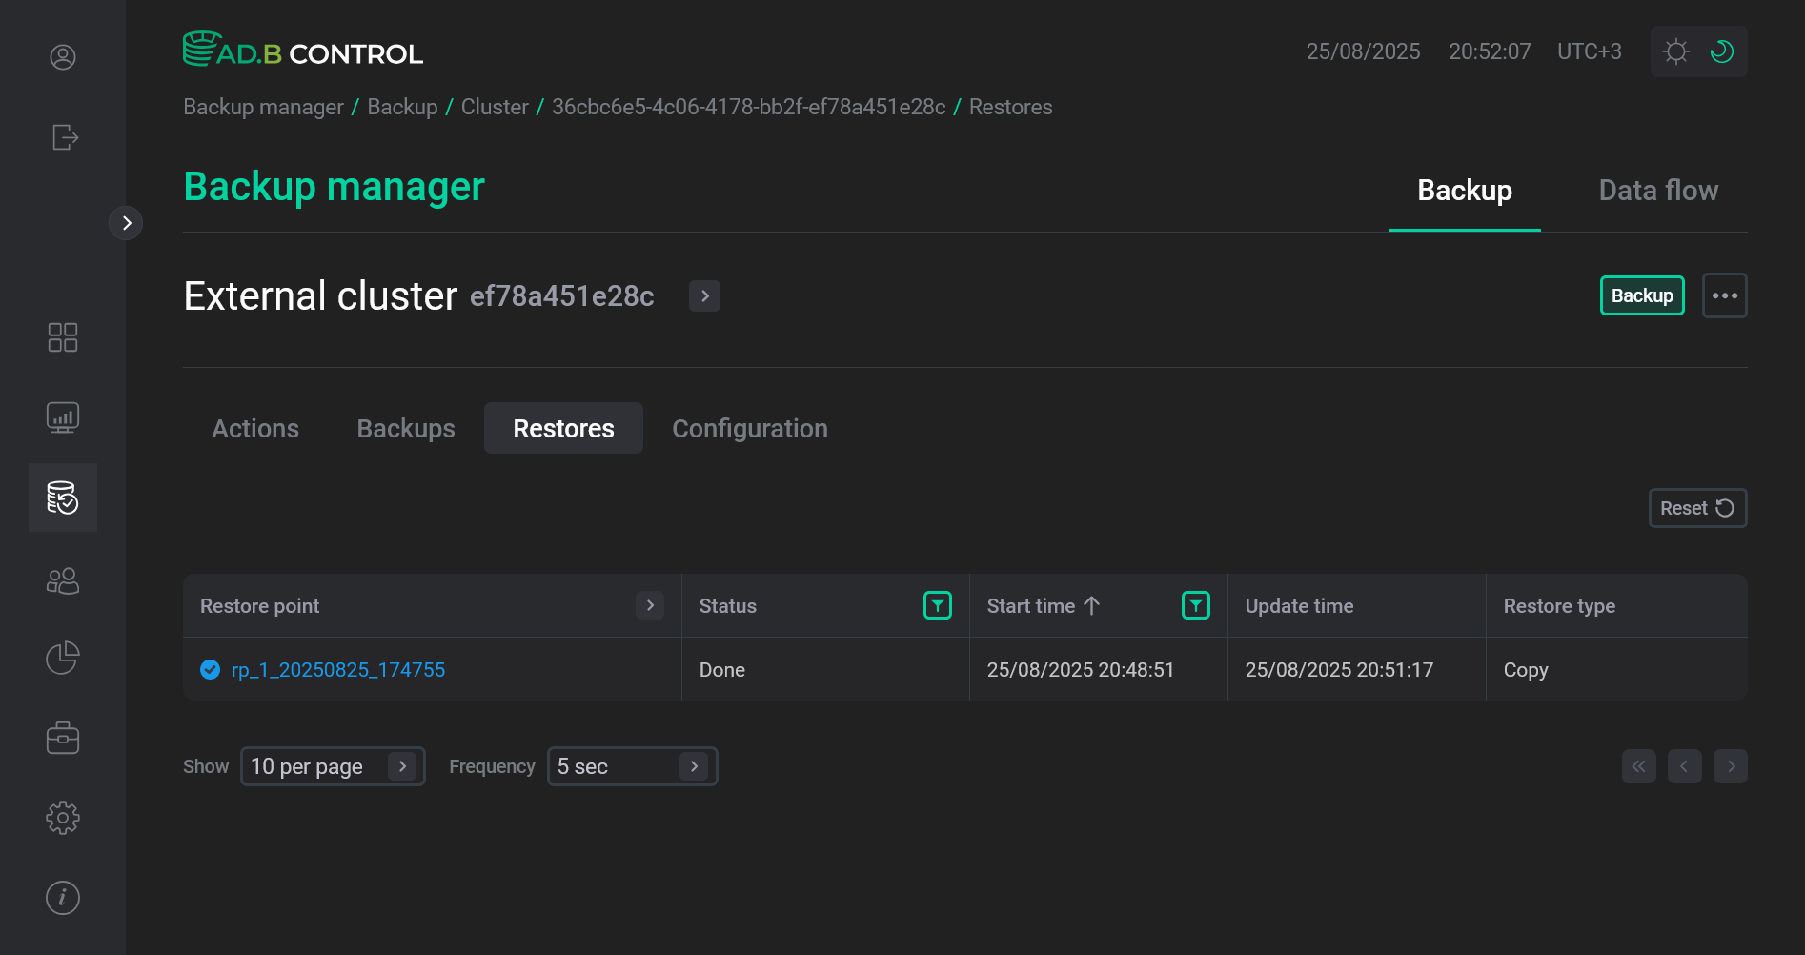
Task: Open the monitoring chart icon in sidebar
Action: click(63, 417)
